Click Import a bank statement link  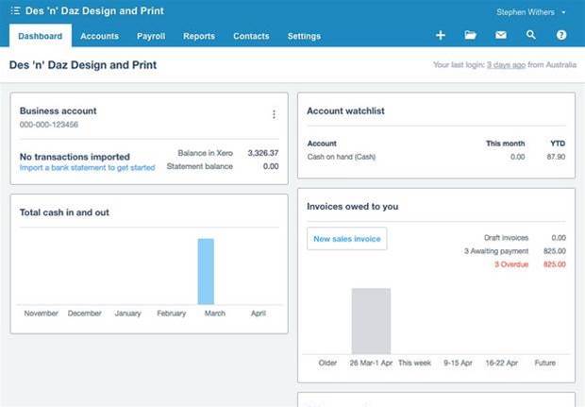point(88,168)
